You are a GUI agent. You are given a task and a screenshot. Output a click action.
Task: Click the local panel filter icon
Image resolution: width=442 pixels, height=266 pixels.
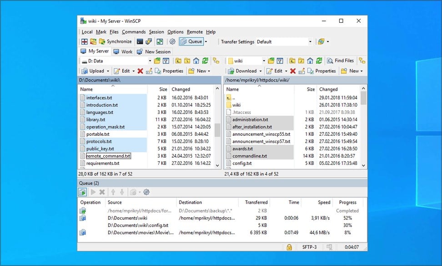click(x=166, y=61)
